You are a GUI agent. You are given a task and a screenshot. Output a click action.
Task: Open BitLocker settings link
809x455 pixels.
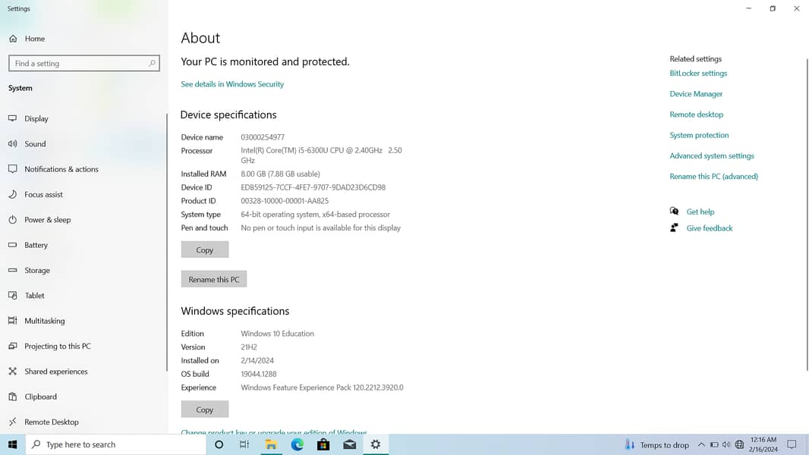pyautogui.click(x=698, y=74)
